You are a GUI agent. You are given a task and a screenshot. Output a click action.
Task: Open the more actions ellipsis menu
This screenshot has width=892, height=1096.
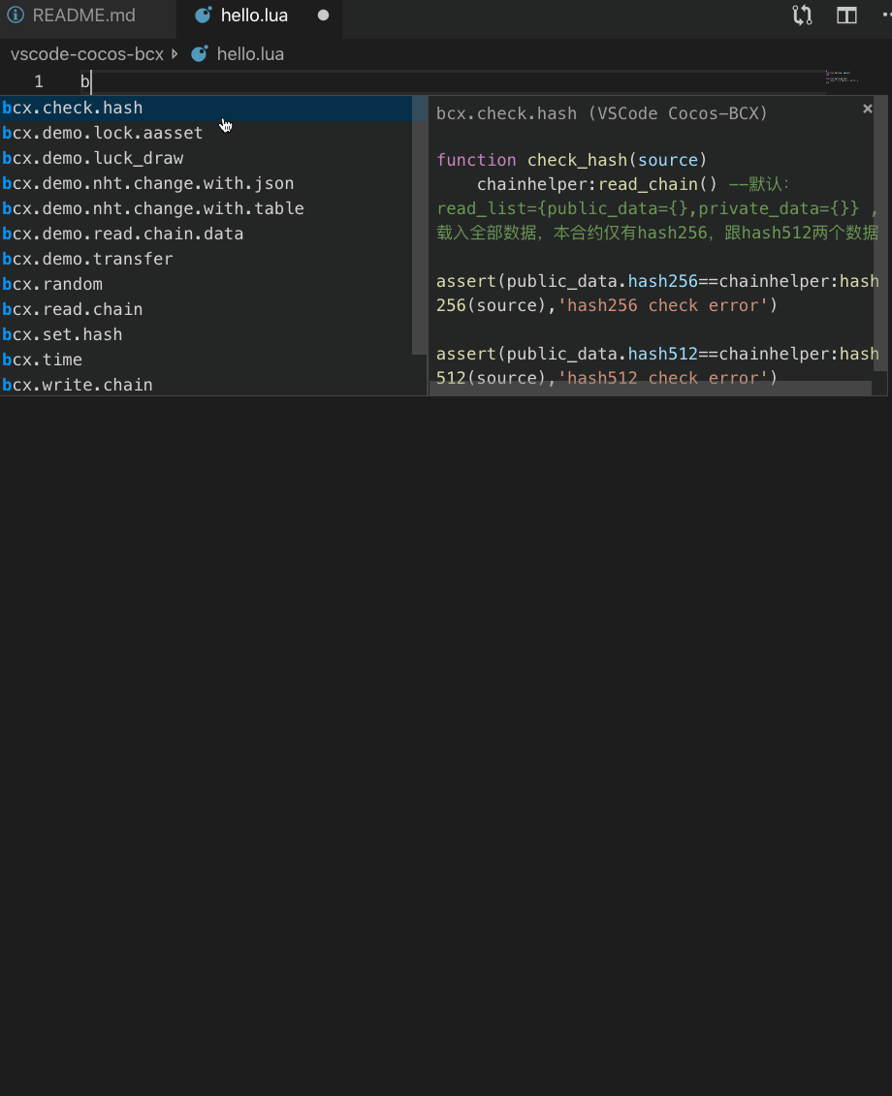pyautogui.click(x=886, y=16)
